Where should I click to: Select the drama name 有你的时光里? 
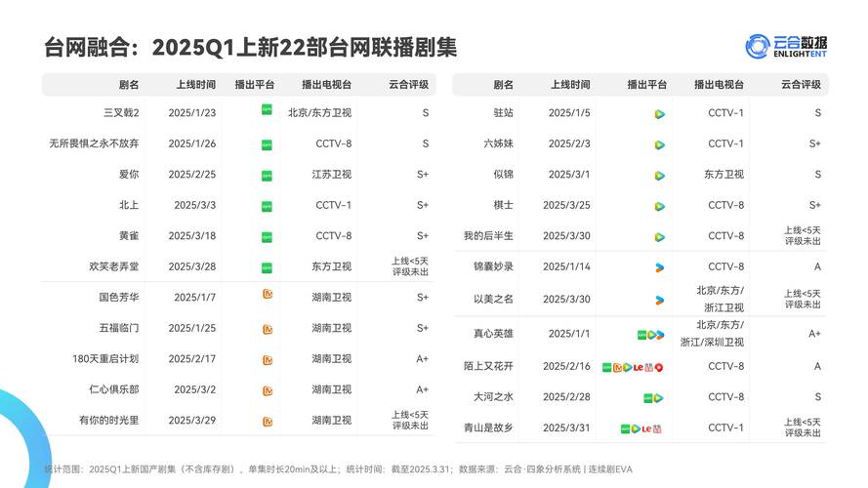[x=109, y=421]
